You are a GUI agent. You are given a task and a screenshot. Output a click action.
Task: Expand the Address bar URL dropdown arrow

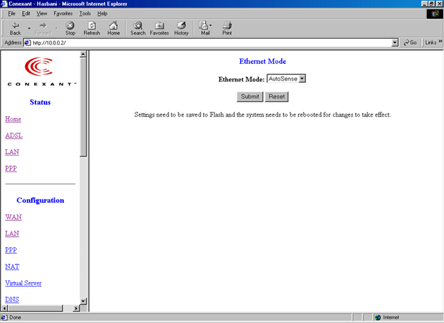pos(395,42)
